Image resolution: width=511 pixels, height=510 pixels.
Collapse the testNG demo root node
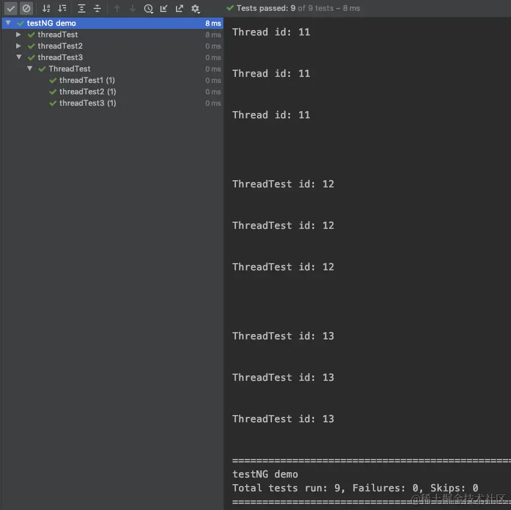pos(8,23)
